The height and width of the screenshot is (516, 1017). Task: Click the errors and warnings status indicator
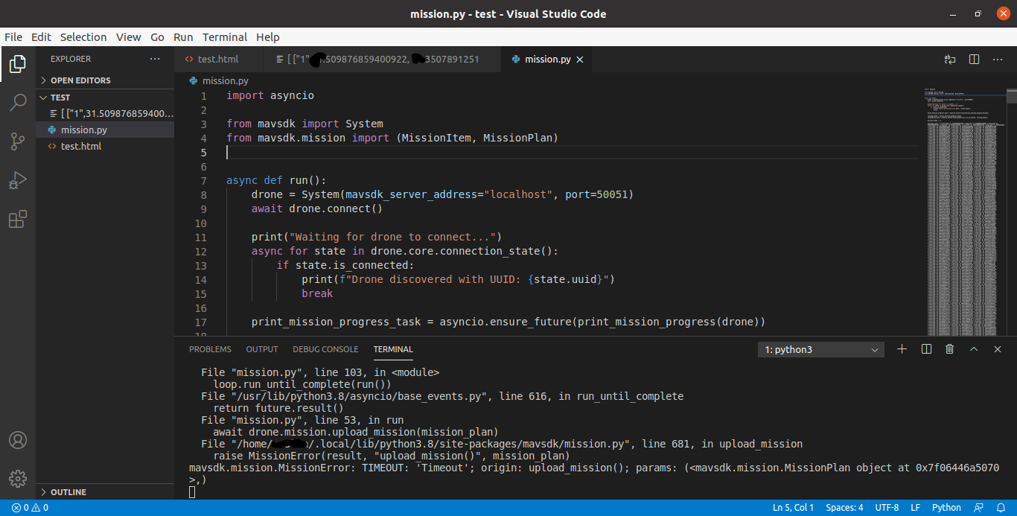coord(31,508)
